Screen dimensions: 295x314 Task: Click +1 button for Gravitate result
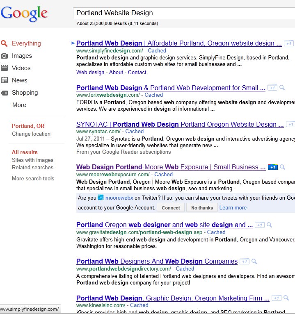tap(260, 225)
